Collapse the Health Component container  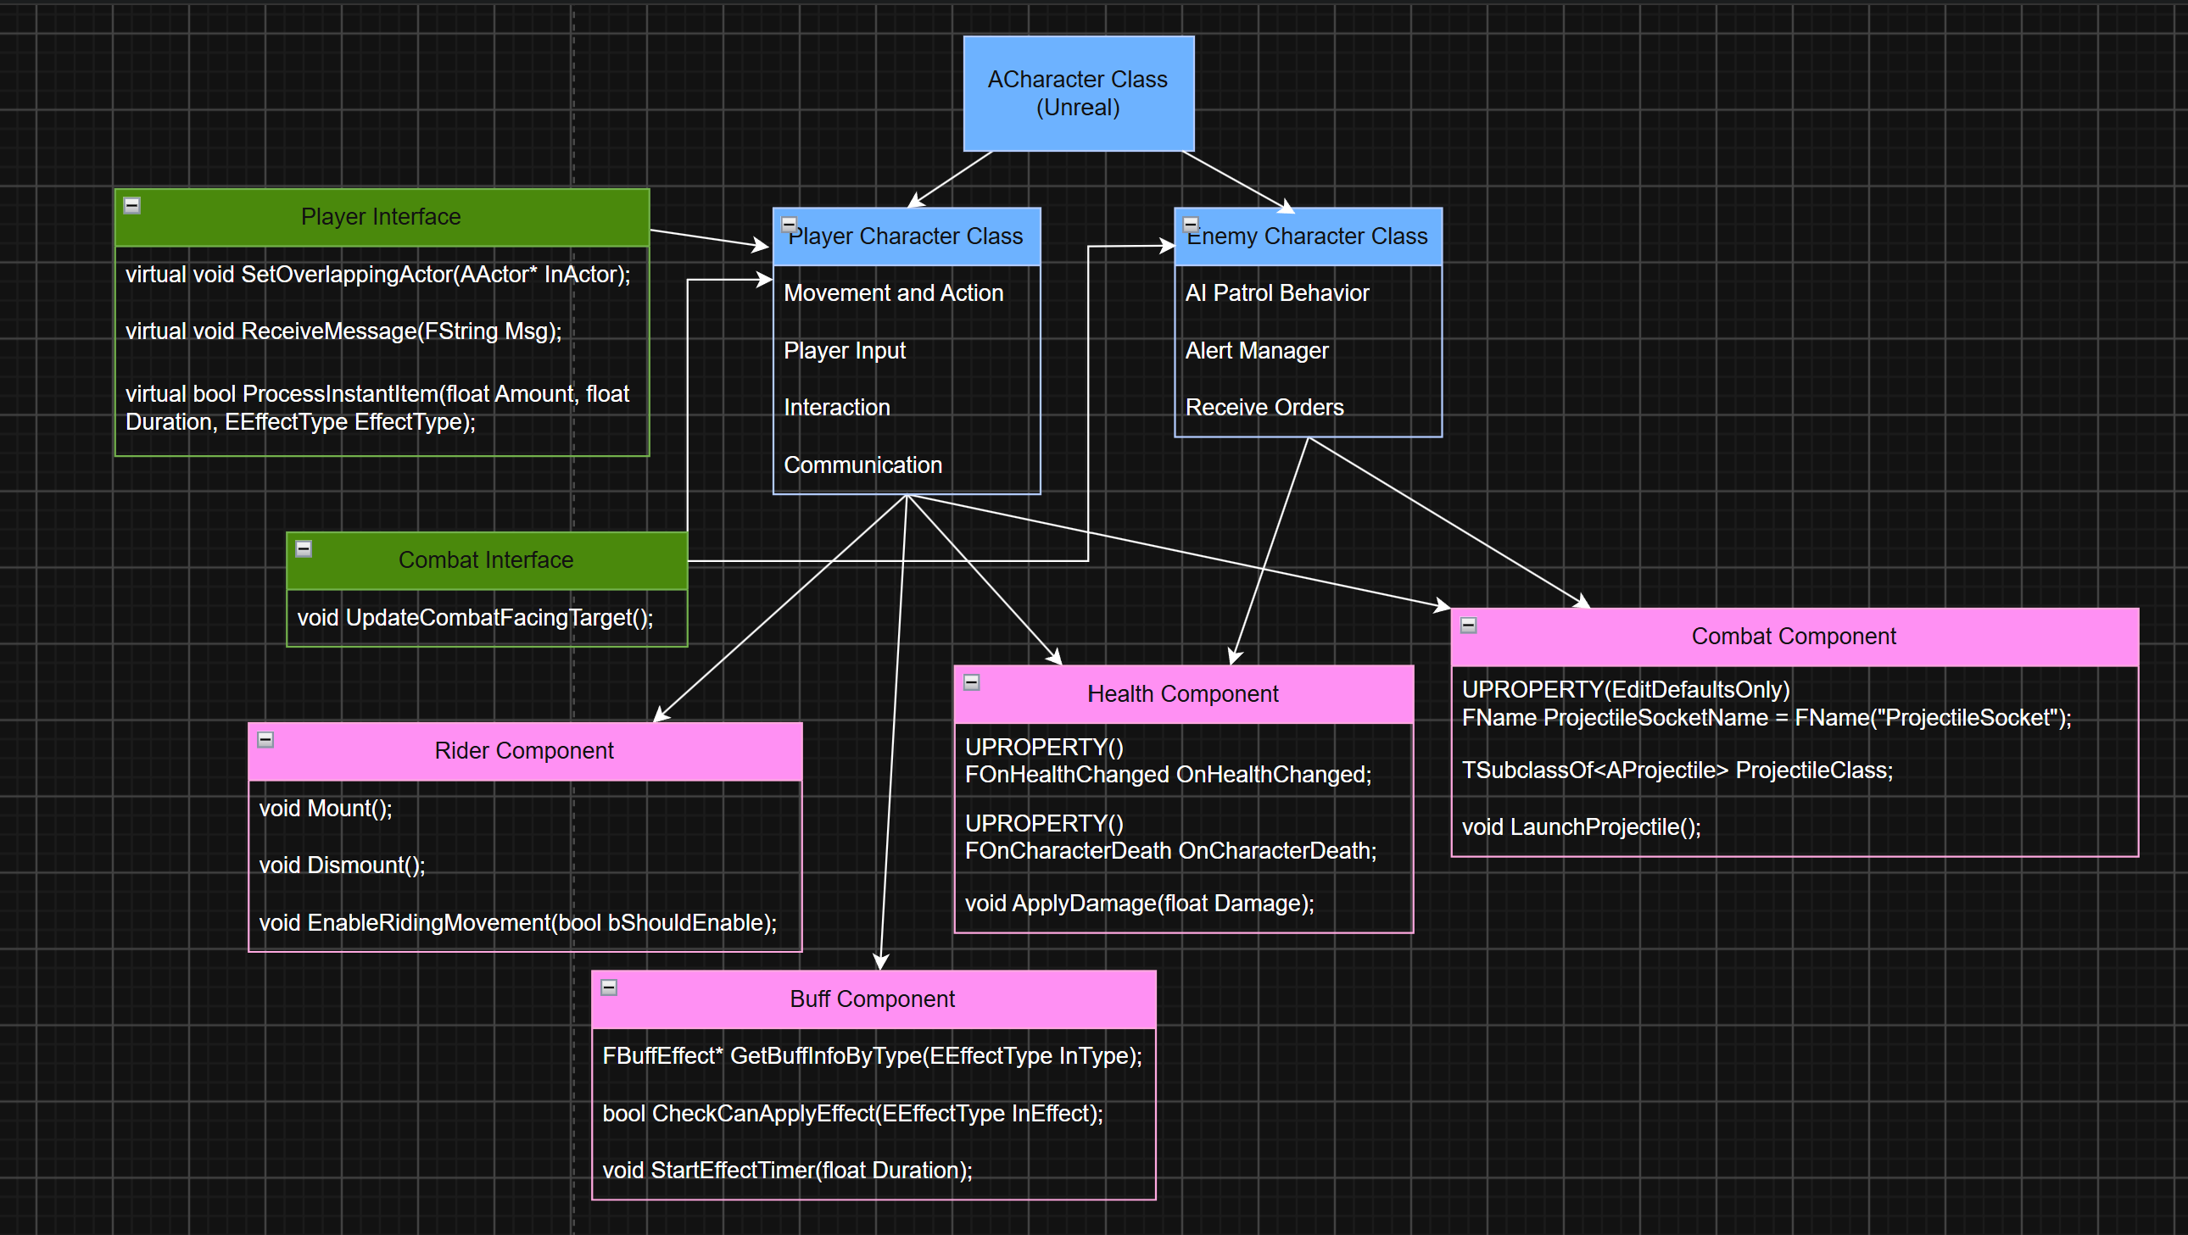tap(972, 682)
